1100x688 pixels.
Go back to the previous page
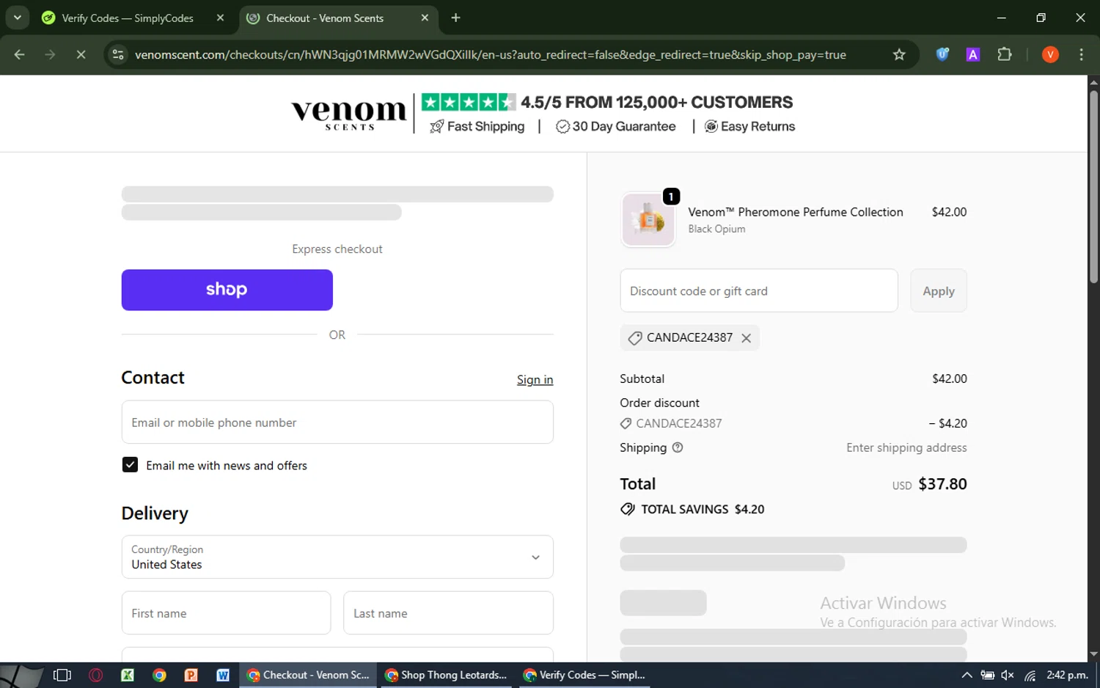20,54
